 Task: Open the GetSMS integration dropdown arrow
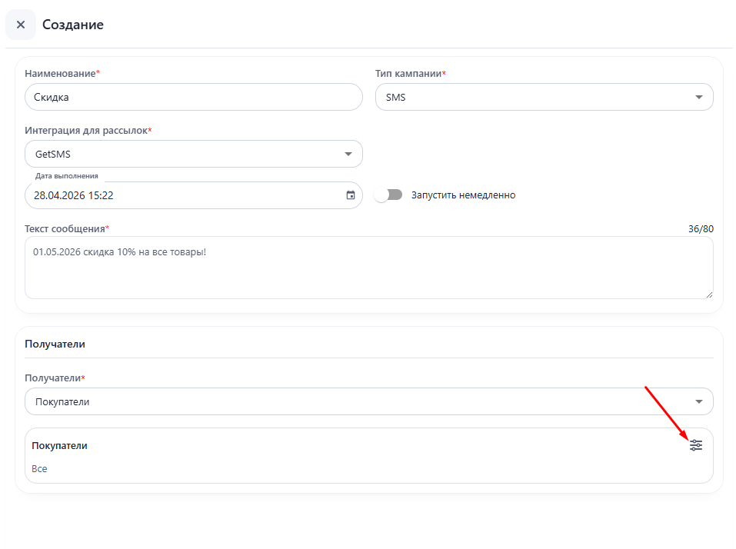click(348, 154)
